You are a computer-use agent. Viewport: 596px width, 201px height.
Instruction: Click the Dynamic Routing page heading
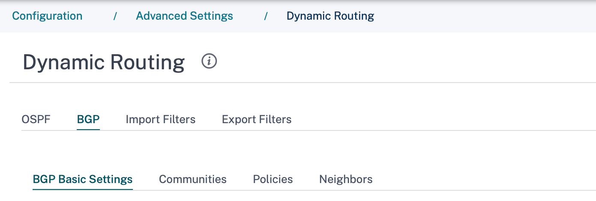coord(104,62)
